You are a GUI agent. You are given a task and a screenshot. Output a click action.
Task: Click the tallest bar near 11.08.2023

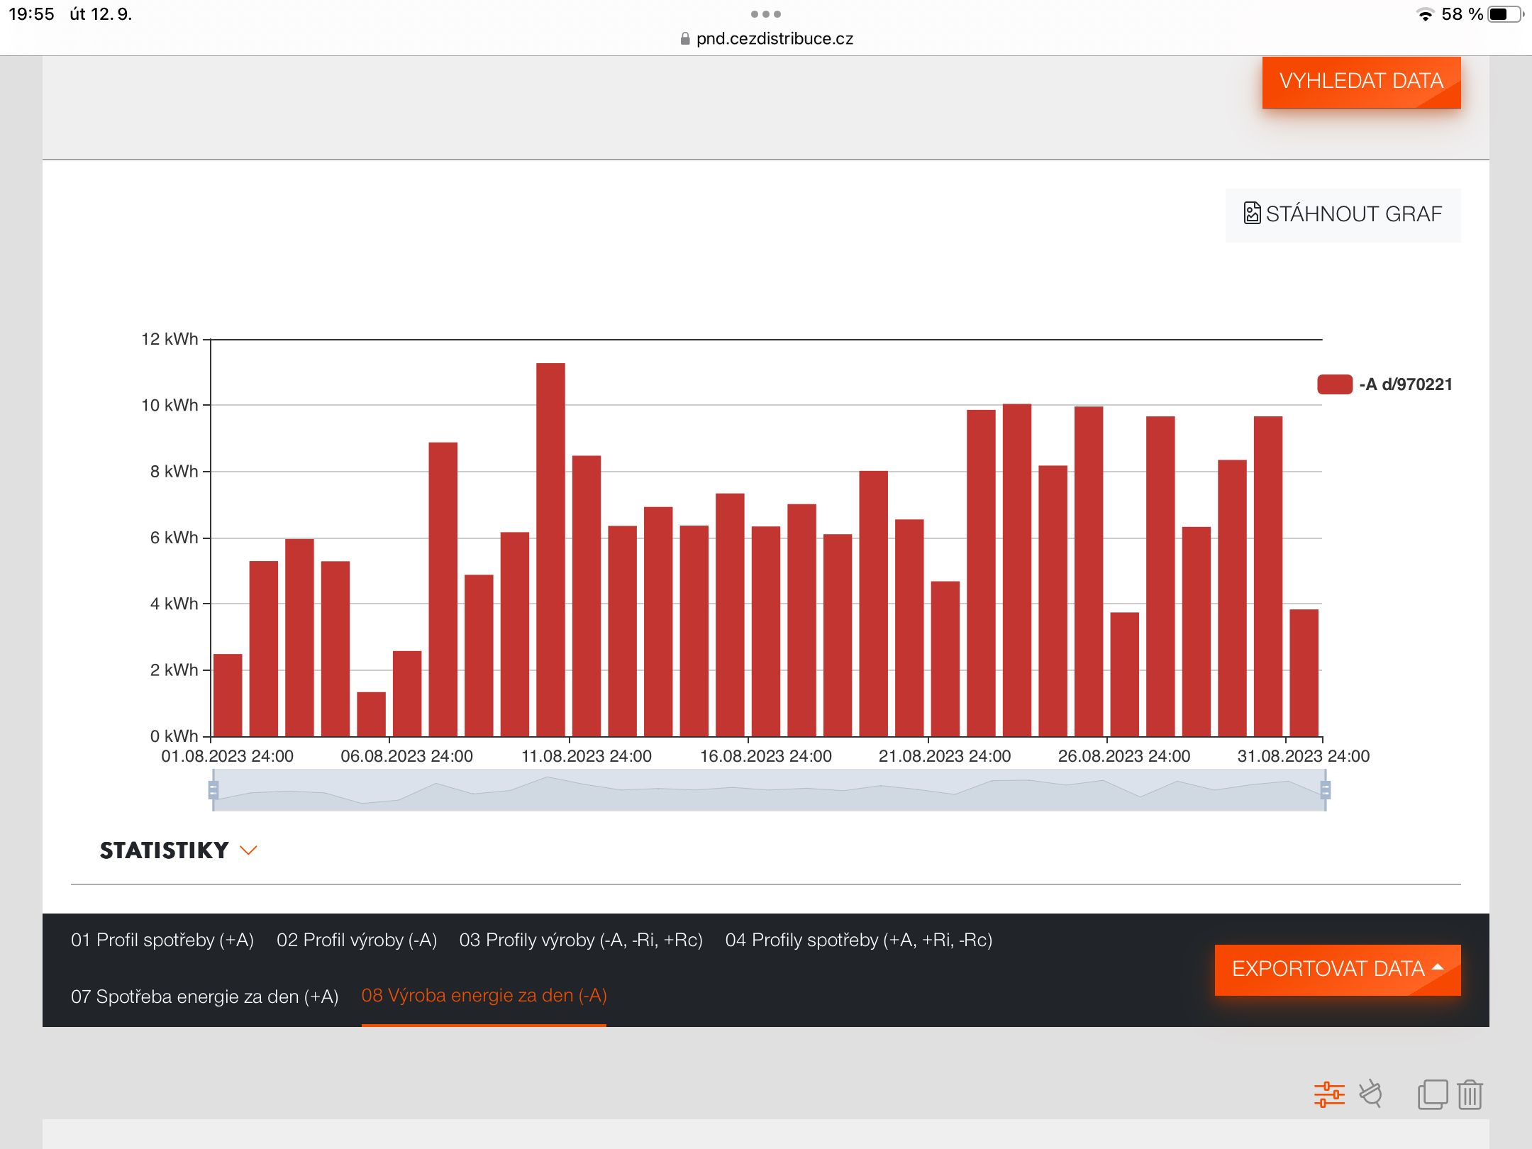pos(550,550)
